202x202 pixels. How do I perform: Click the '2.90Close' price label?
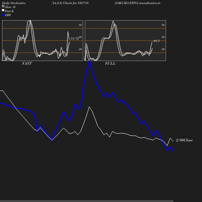184,140
